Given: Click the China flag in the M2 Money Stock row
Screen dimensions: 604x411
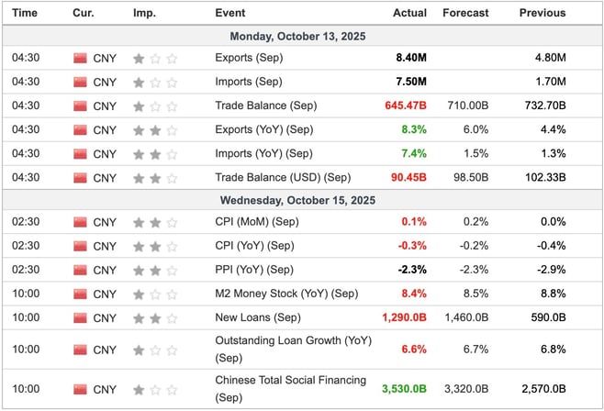Looking at the screenshot, I should pos(79,294).
